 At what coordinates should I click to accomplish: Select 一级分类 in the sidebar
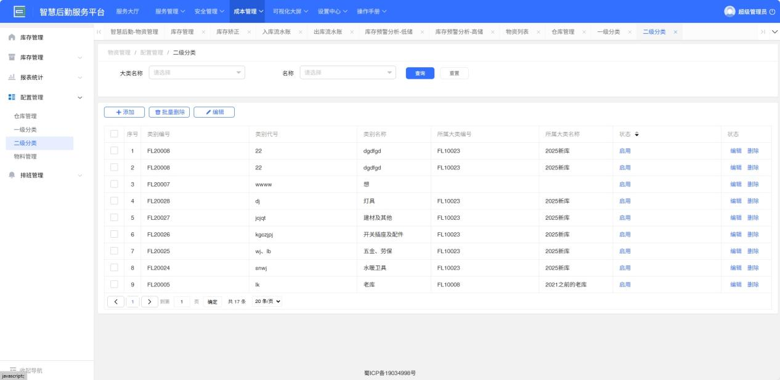25,129
